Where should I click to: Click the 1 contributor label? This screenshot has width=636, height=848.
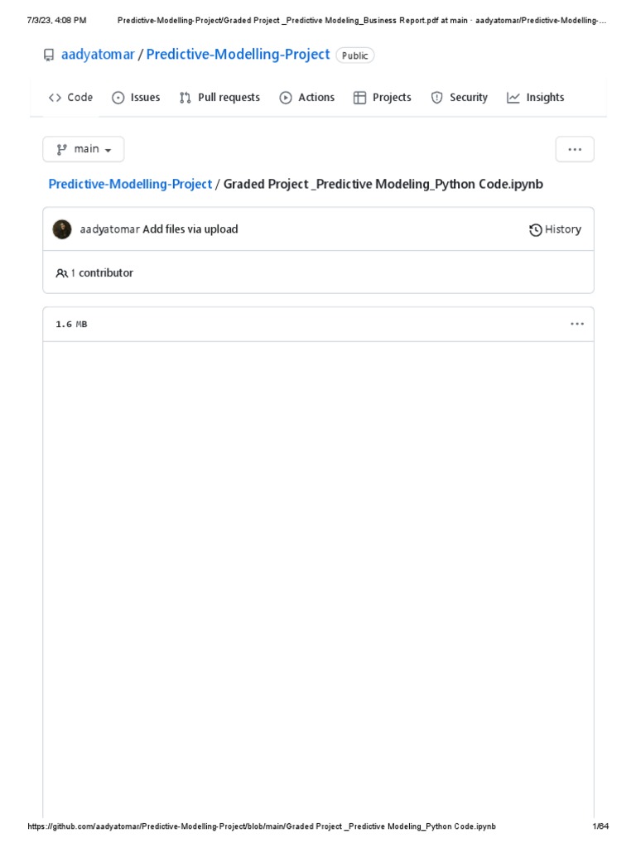pos(101,272)
